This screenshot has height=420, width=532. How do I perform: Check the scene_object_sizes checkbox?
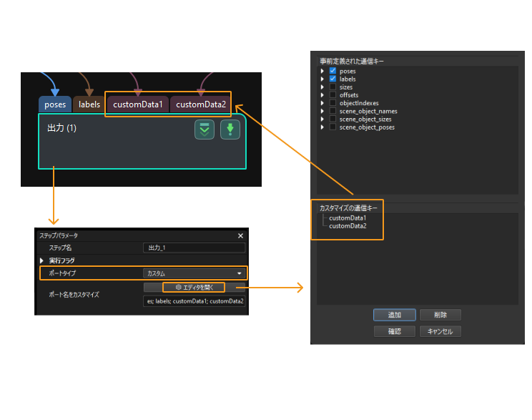point(332,119)
